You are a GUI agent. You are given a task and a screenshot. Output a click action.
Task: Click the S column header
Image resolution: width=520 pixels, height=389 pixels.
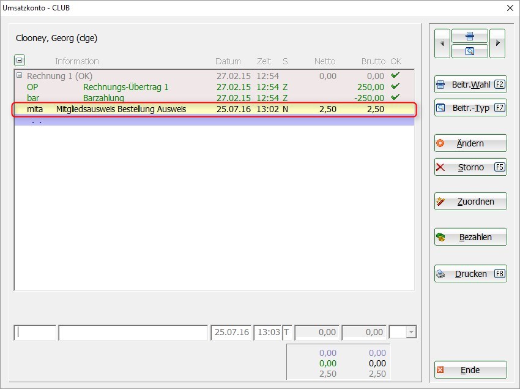click(x=285, y=61)
